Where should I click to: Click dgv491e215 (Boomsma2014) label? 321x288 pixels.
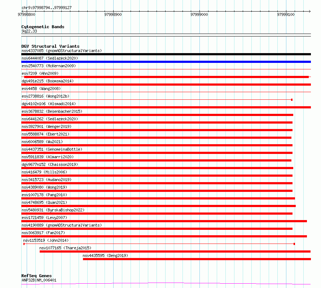click(x=48, y=81)
